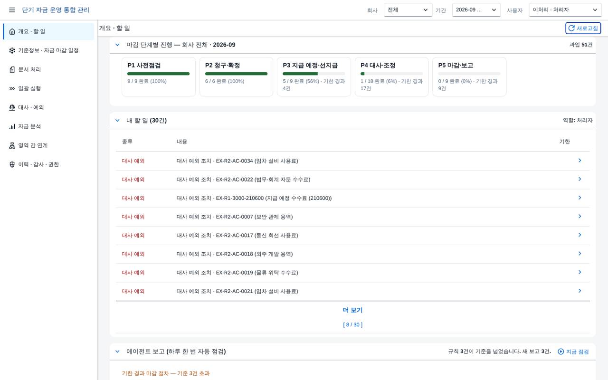The image size is (608, 380).
Task: Collapse the 내 할 일 section
Action: (117, 120)
